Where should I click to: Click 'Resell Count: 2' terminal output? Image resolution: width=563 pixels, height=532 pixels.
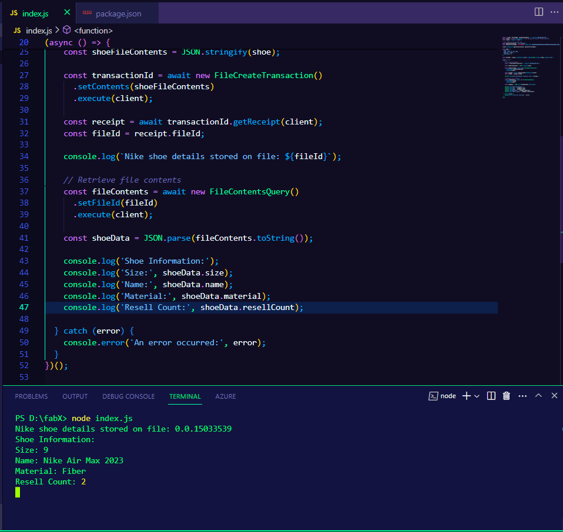pyautogui.click(x=51, y=482)
